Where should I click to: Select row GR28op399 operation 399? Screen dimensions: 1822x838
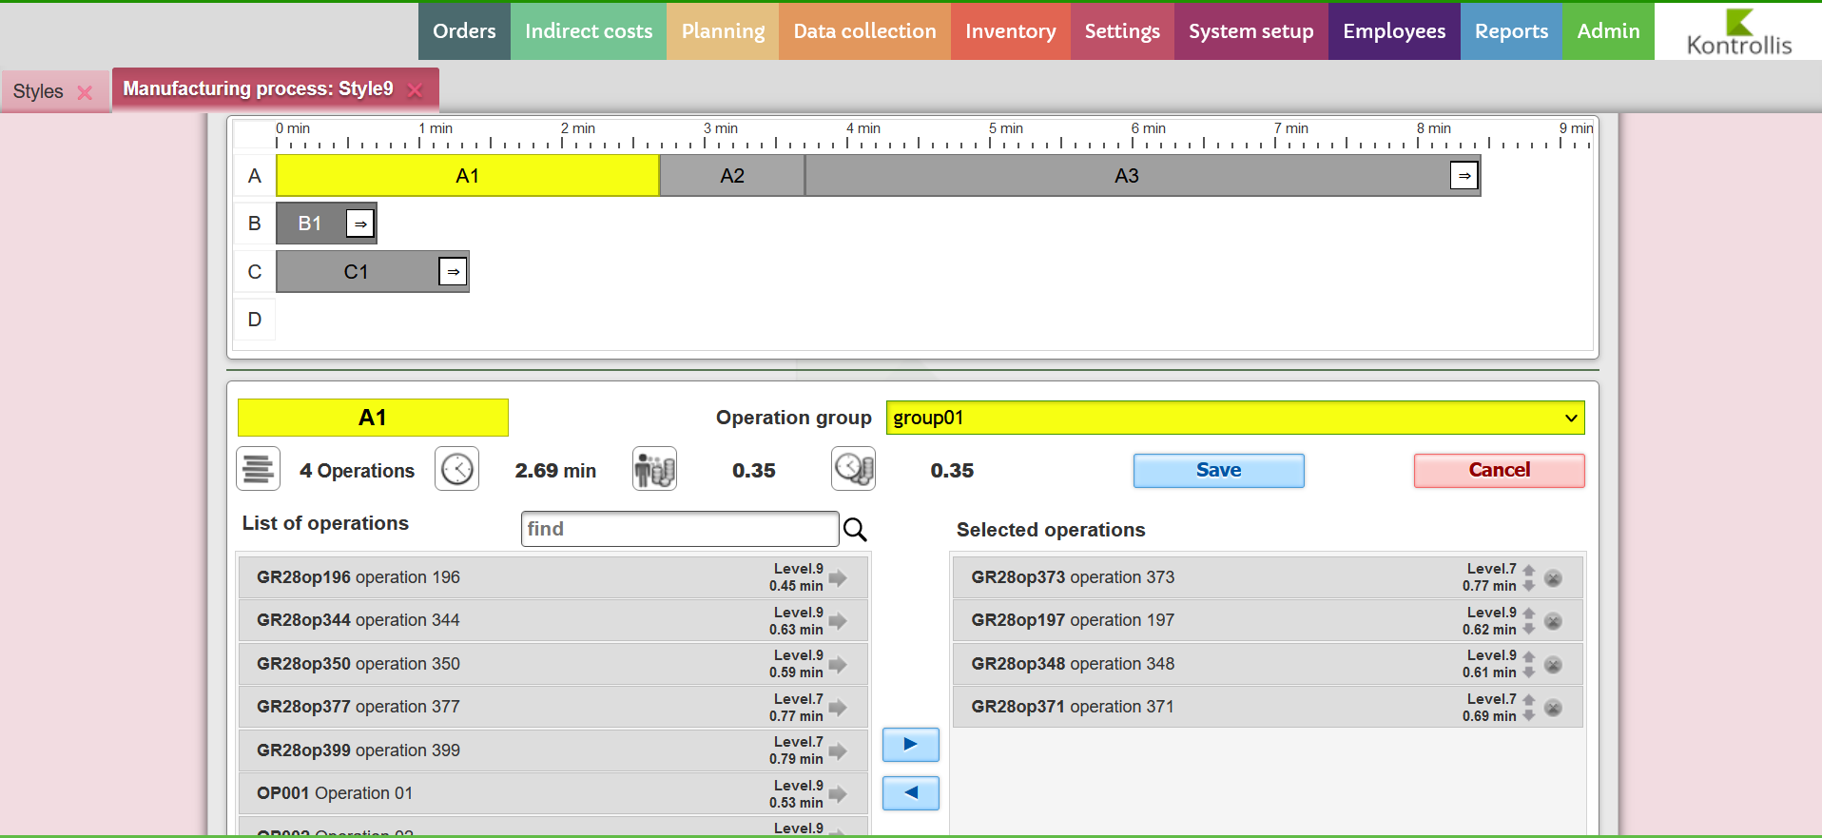pos(552,750)
